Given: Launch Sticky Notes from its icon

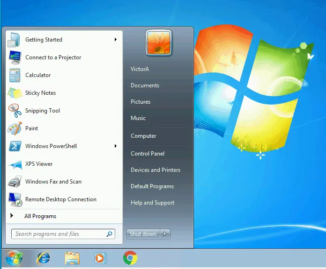Looking at the screenshot, I should pos(15,93).
